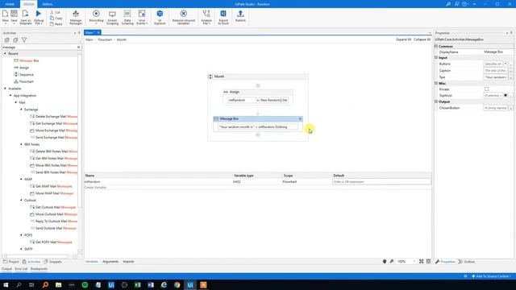Open the Imports tab

click(128, 262)
